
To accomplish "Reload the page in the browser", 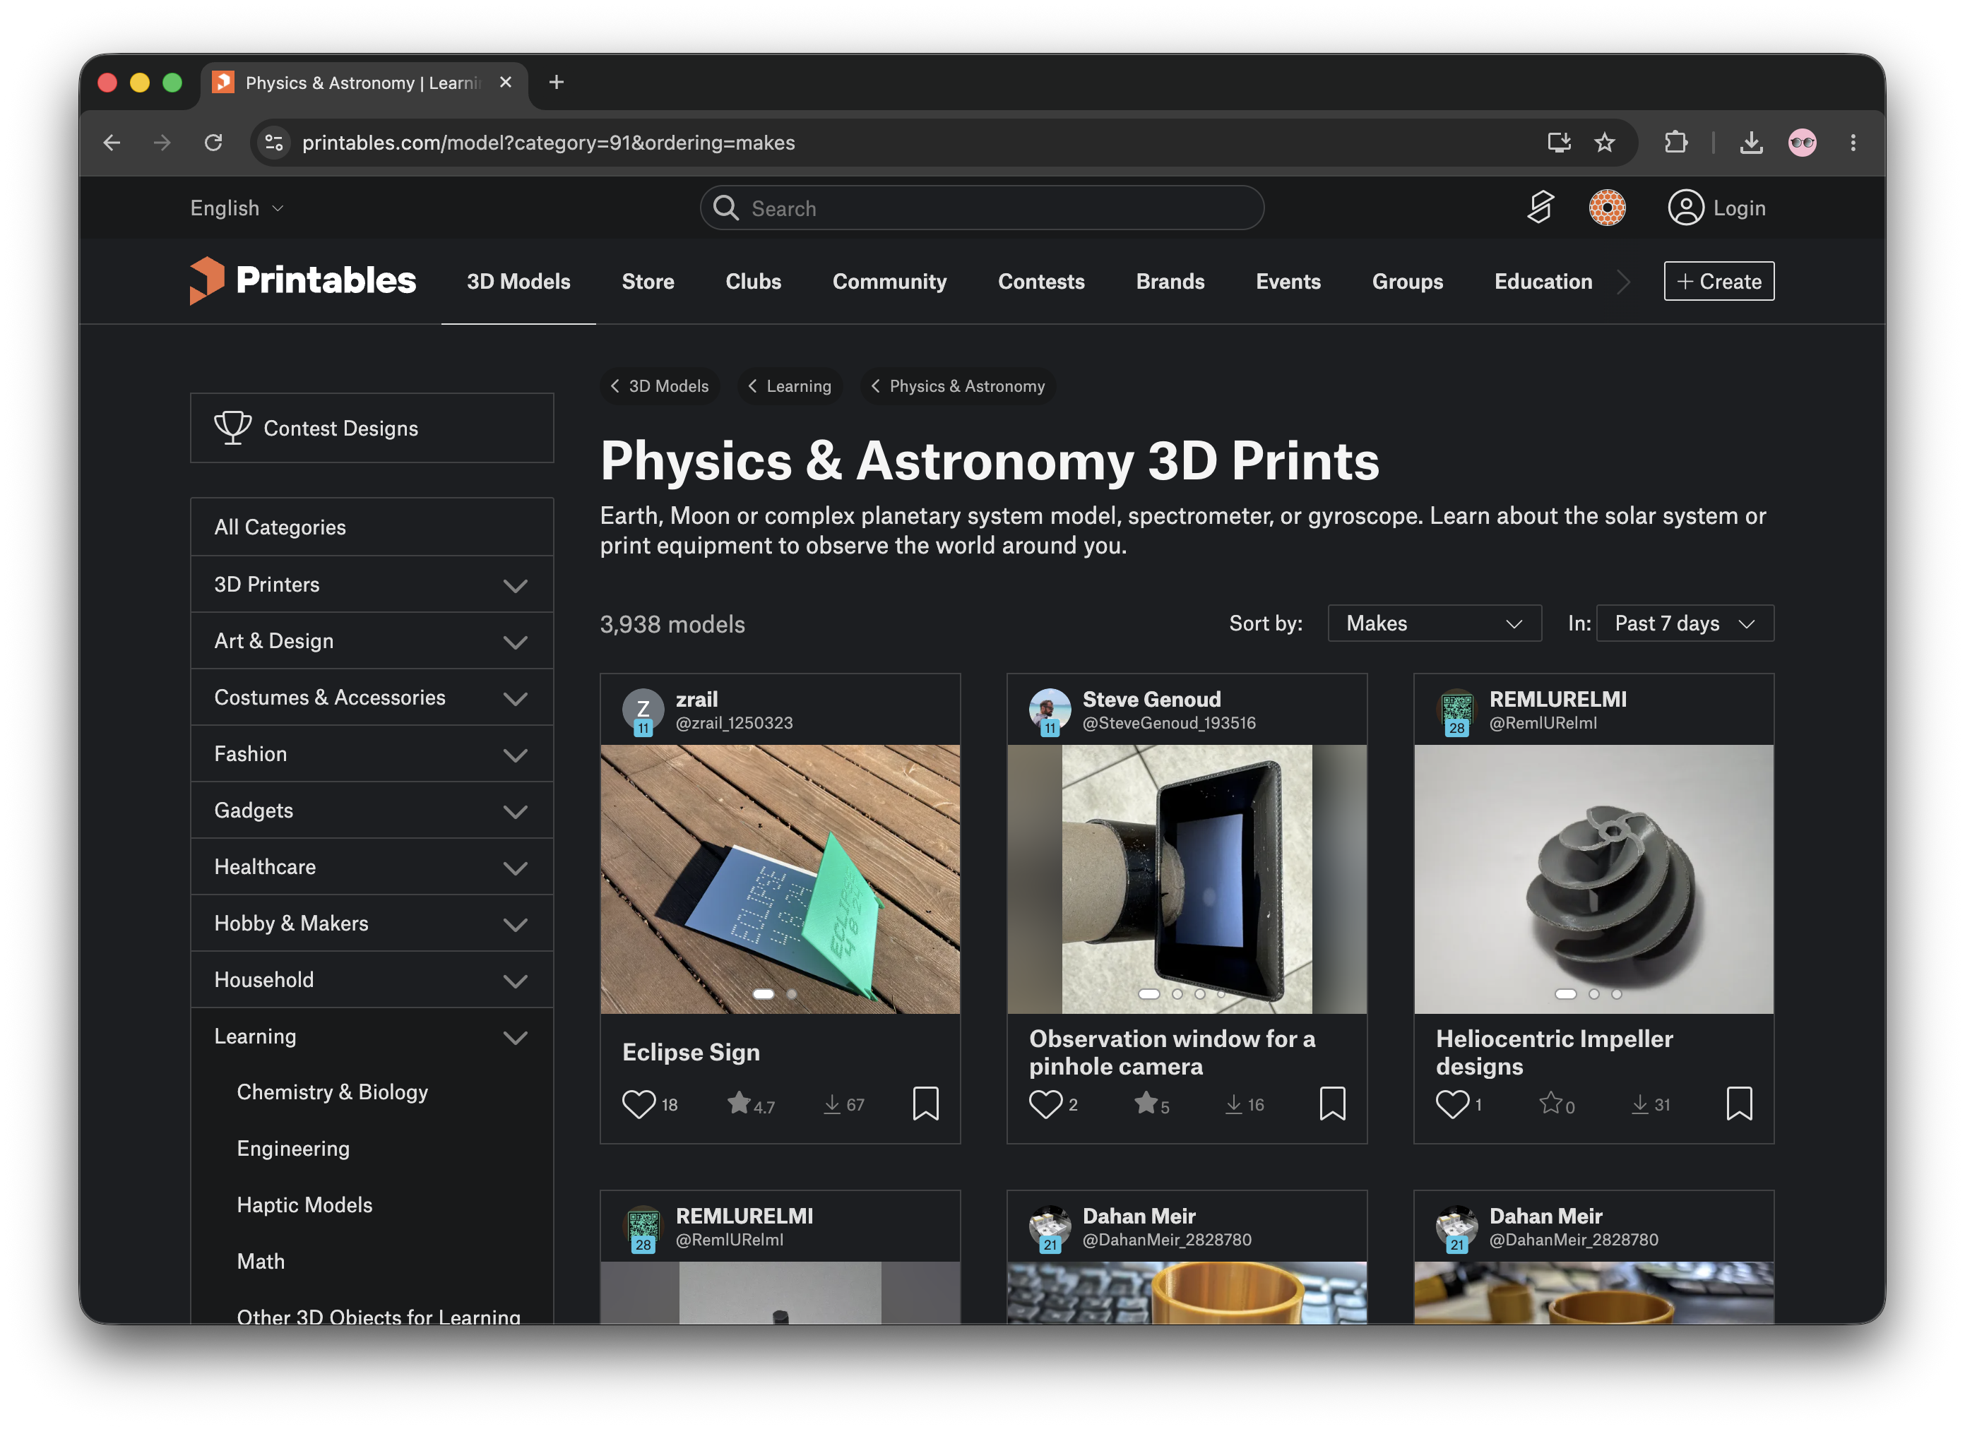I will 213,142.
